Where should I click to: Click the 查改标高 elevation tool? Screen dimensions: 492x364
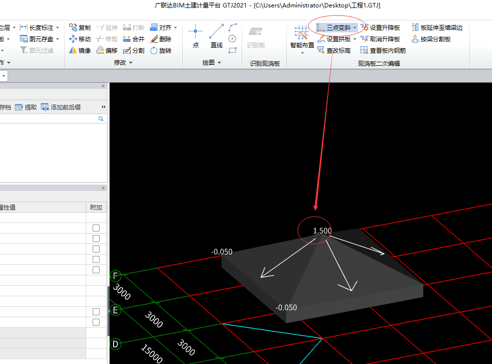point(334,50)
